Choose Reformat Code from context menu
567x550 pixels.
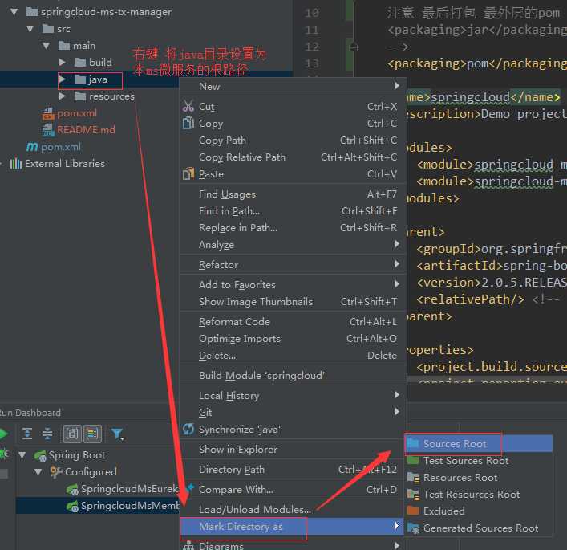click(x=293, y=321)
